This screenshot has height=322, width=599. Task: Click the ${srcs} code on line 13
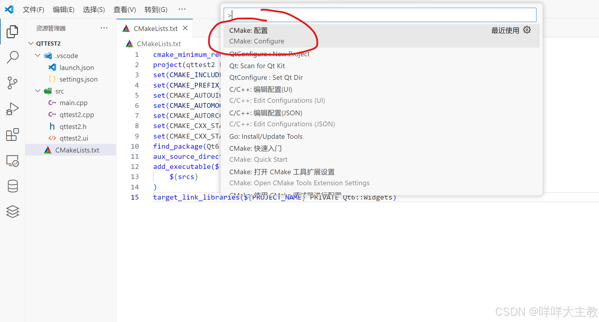(x=184, y=177)
